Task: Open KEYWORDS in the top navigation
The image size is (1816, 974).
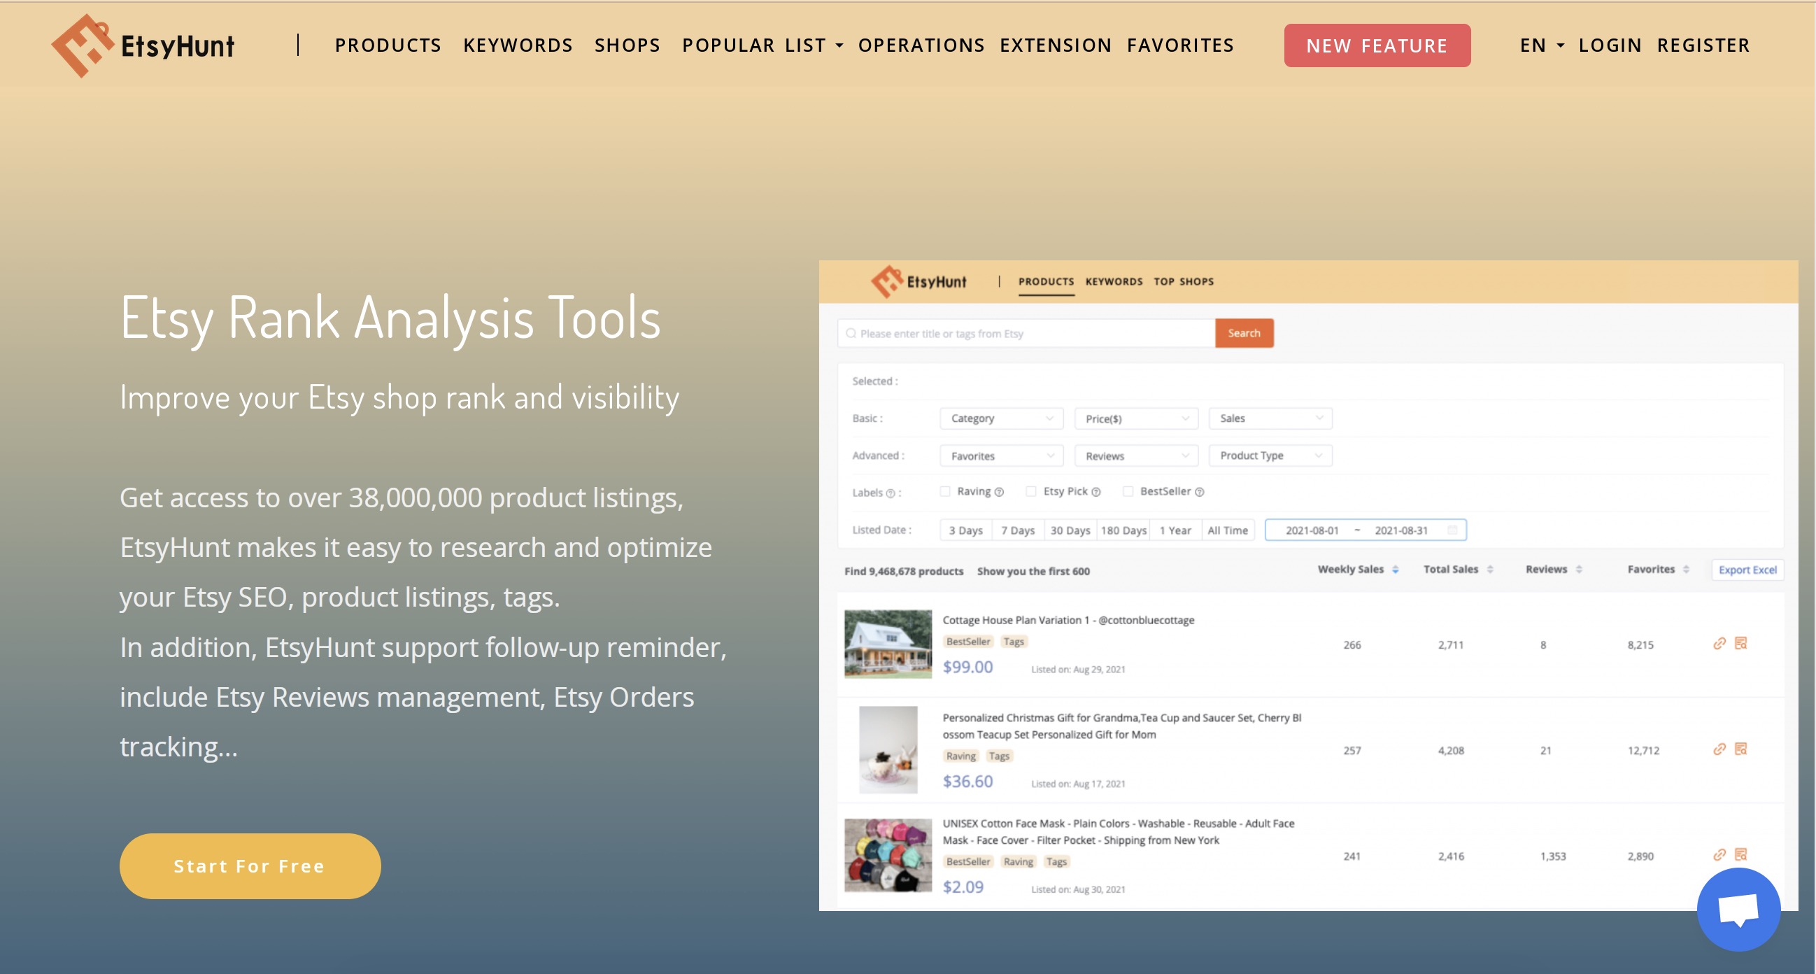Action: tap(518, 46)
